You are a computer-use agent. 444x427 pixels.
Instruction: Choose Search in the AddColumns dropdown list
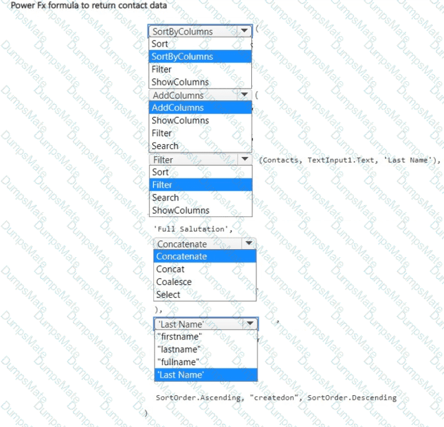coord(165,146)
